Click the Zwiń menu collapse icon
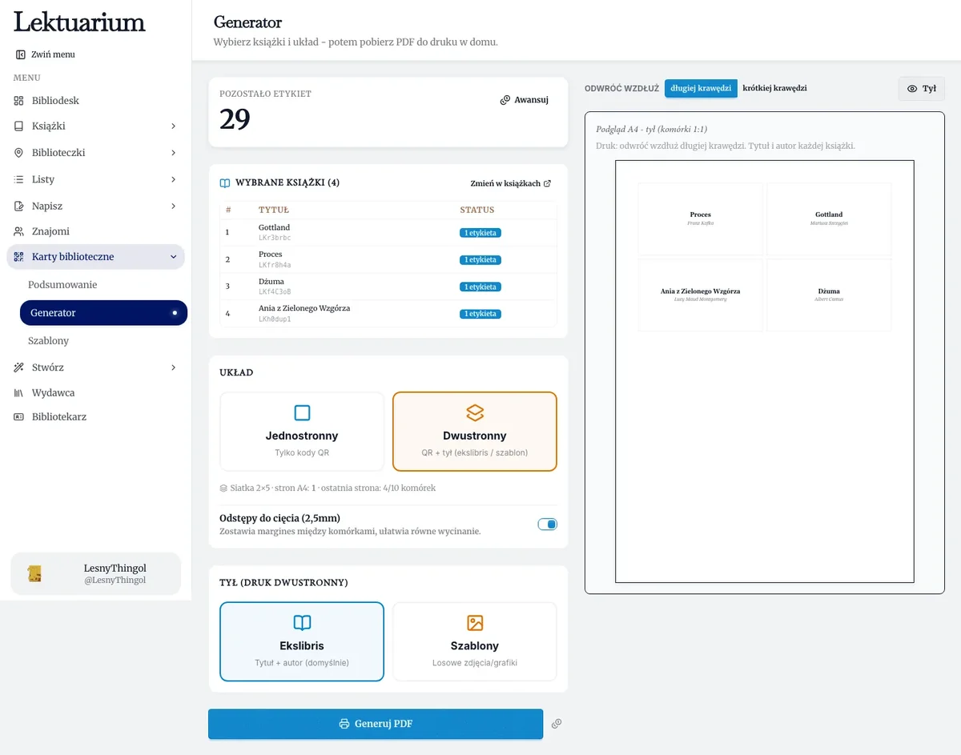961x755 pixels. (x=20, y=54)
